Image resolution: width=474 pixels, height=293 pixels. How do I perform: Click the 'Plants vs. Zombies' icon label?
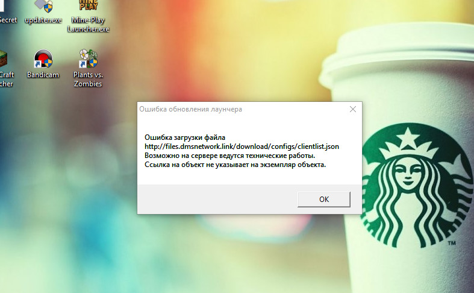click(x=88, y=79)
